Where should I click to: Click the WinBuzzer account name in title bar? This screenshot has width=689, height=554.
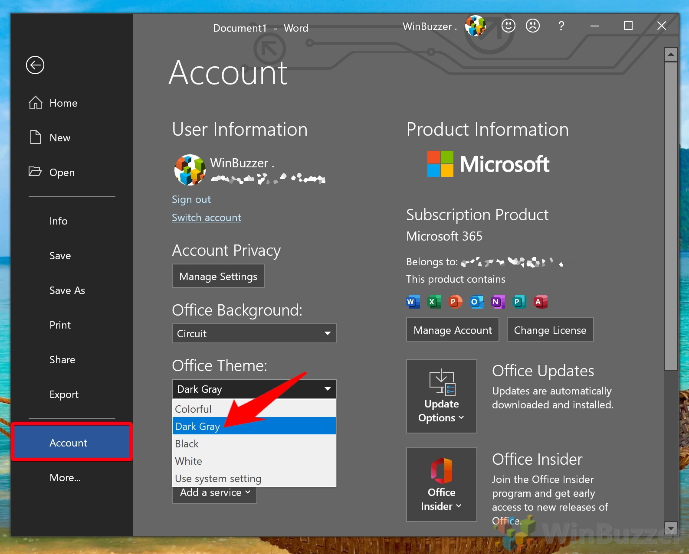click(x=430, y=26)
